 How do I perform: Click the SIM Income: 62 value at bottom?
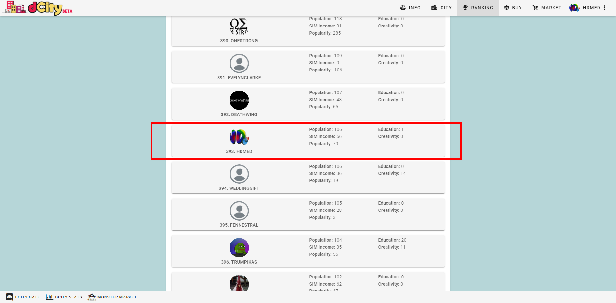click(x=325, y=284)
